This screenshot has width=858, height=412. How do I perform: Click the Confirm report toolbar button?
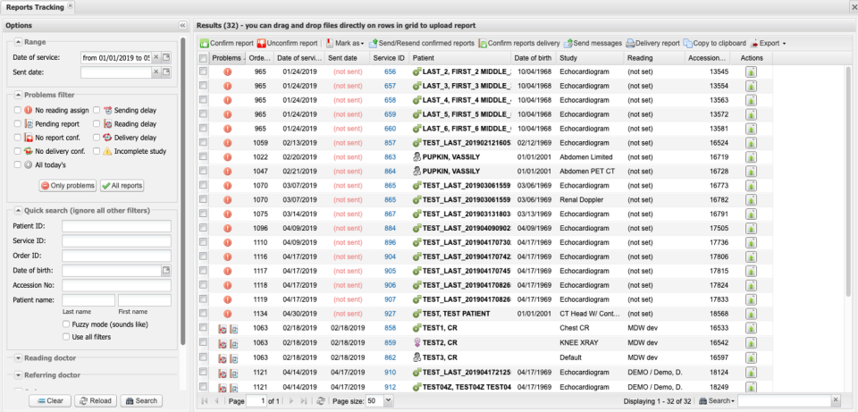pos(226,43)
